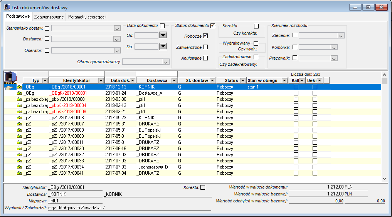The height and width of the screenshot is (217, 392).
Task: Click the _Dostawca_A supplier cell
Action: click(150, 93)
